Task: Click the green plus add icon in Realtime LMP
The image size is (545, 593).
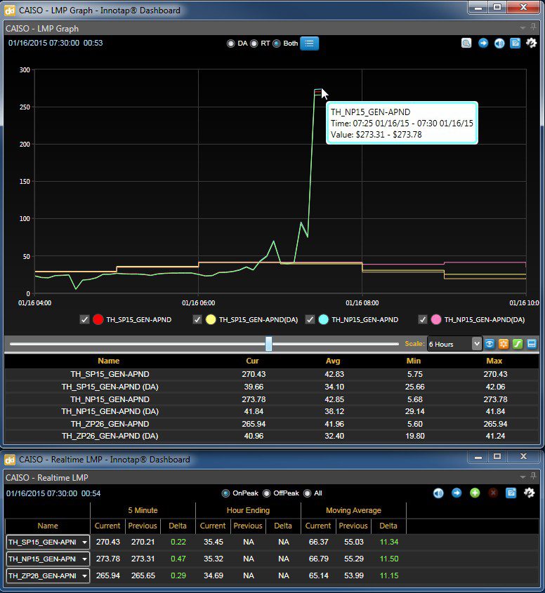Action: (475, 493)
